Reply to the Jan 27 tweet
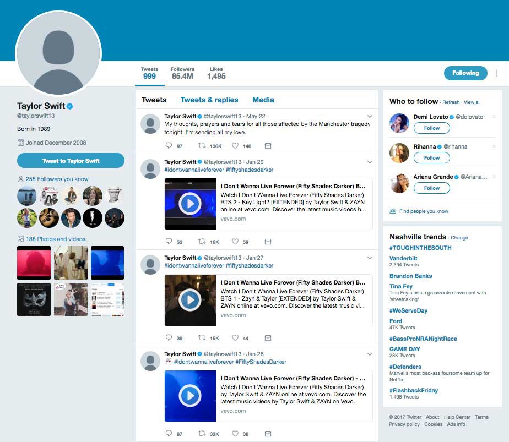Screen dimensions: 509x442 169,337
